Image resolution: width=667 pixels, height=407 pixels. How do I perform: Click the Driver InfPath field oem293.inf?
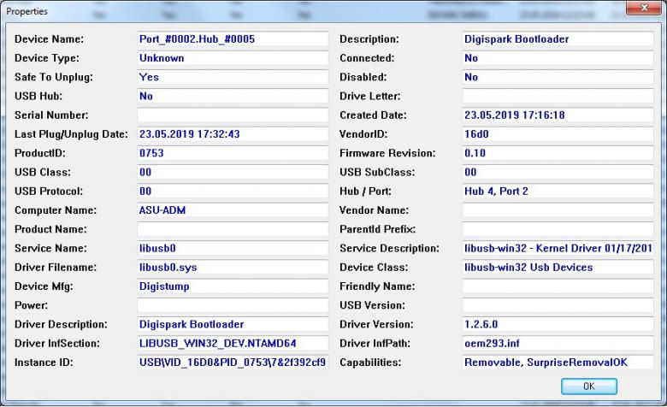click(558, 343)
